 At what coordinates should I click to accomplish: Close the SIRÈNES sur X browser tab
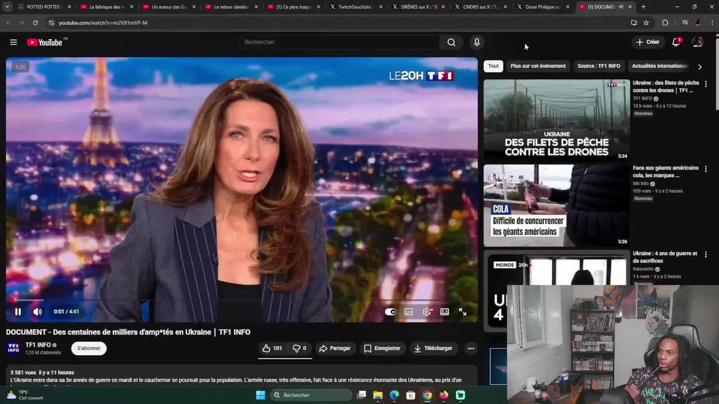(443, 7)
